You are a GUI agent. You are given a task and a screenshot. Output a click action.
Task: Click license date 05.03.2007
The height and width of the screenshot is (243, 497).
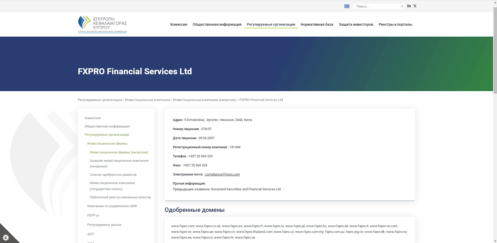point(206,138)
